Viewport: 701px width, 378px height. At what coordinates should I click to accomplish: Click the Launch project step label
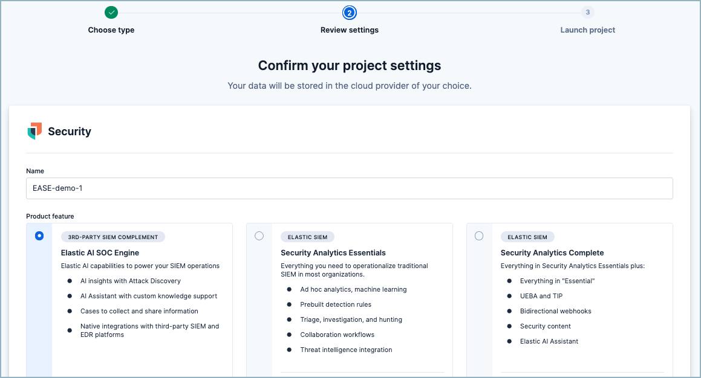pyautogui.click(x=587, y=30)
